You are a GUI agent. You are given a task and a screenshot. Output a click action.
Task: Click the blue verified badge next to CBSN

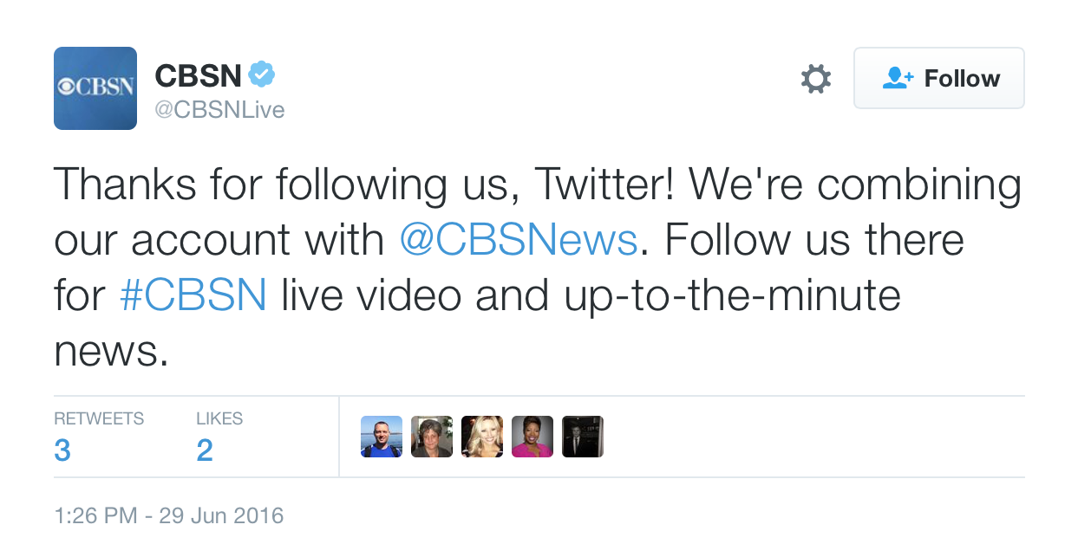pos(262,74)
